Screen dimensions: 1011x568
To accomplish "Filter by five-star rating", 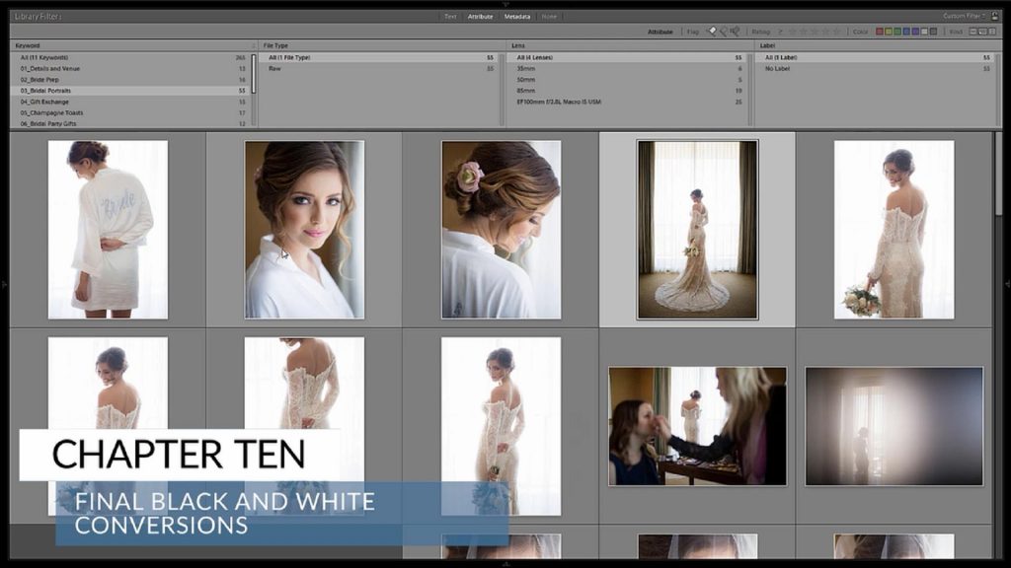I will point(837,32).
